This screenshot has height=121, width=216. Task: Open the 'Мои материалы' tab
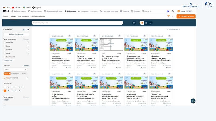coord(23,16)
